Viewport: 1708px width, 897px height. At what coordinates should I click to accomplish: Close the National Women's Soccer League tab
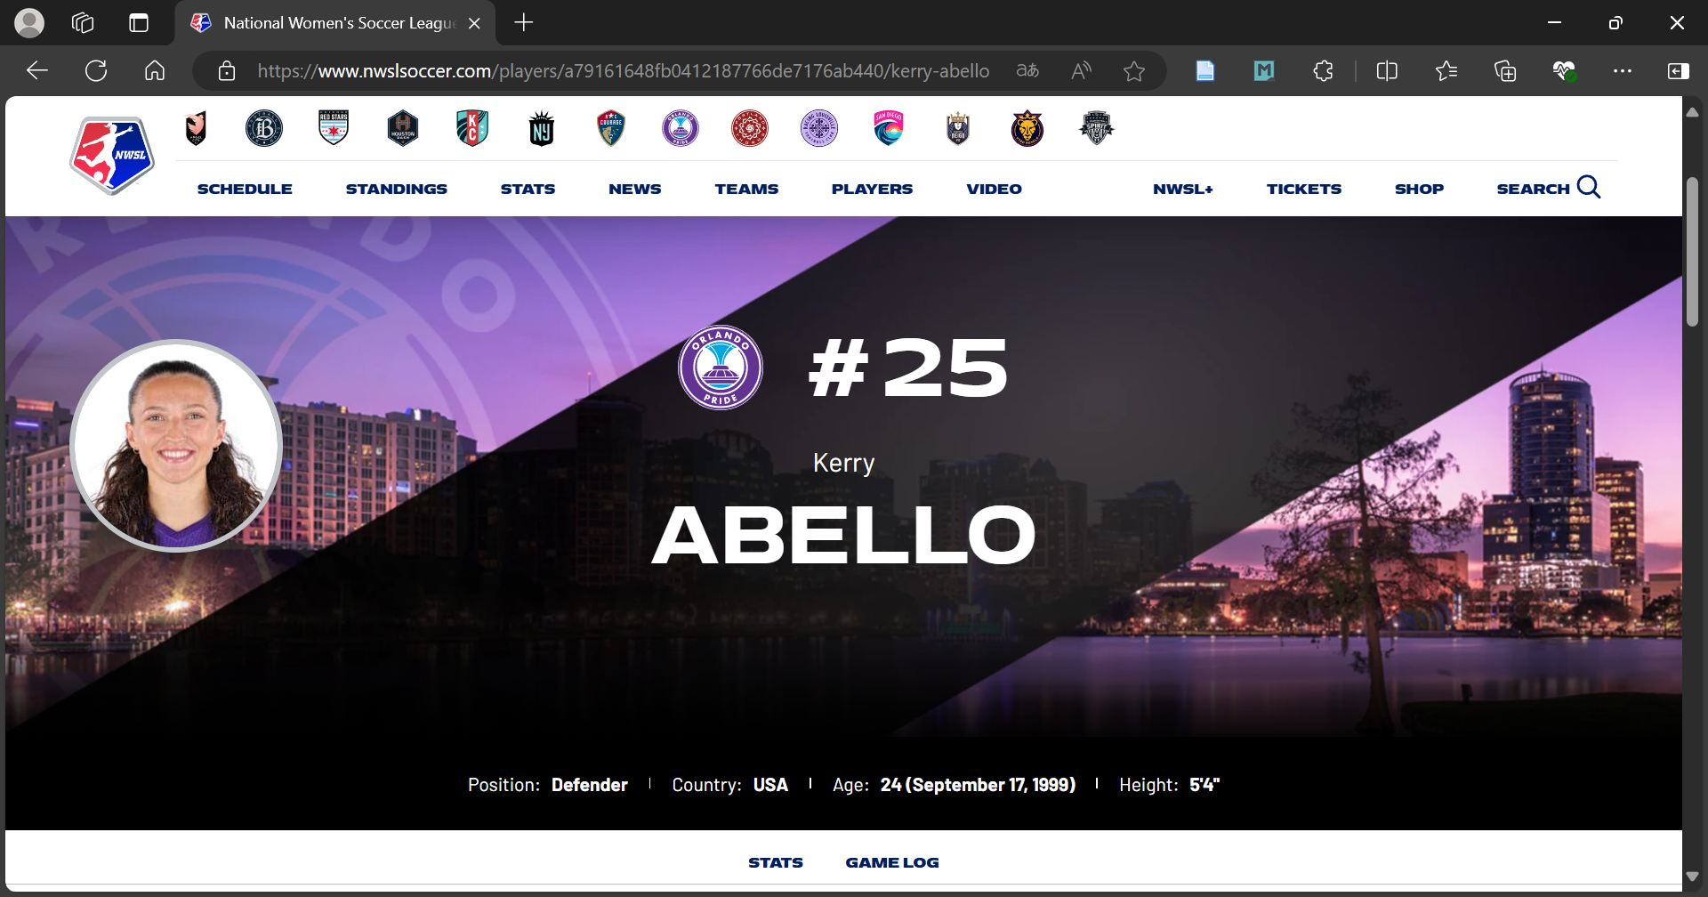pos(474,23)
